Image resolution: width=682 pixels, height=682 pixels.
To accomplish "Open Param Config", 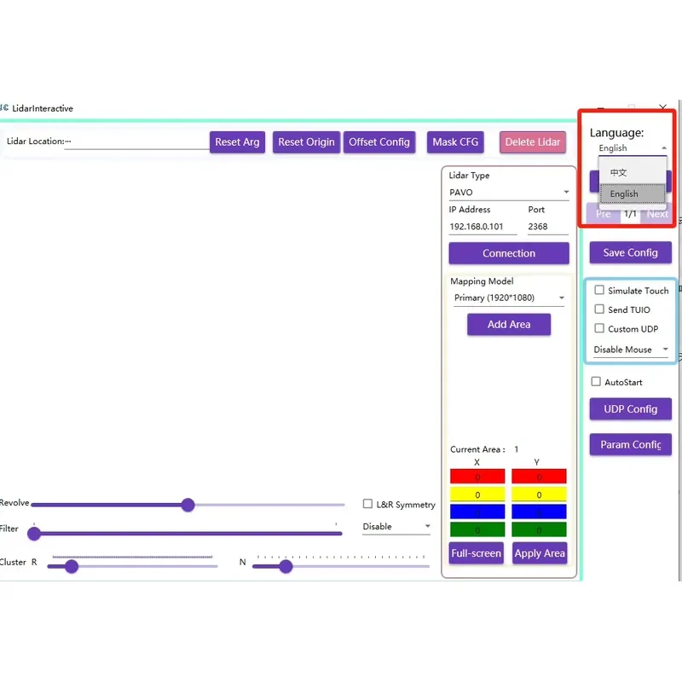I will click(630, 444).
